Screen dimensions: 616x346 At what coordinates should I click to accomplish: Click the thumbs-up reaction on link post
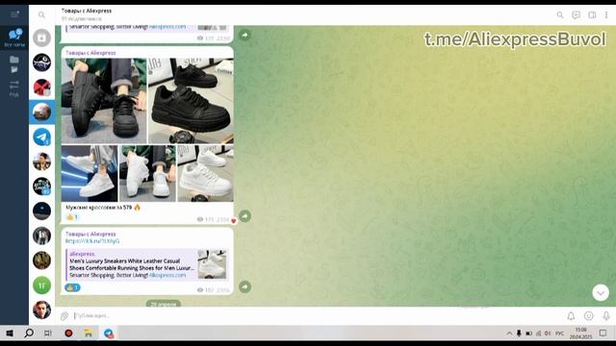72,287
